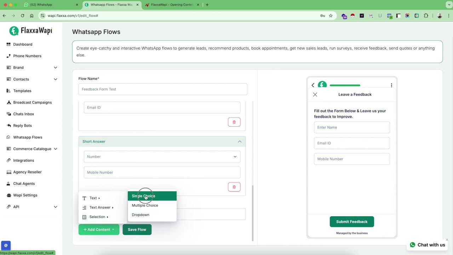
Task: Open Templates from the sidebar
Action: coord(22,91)
